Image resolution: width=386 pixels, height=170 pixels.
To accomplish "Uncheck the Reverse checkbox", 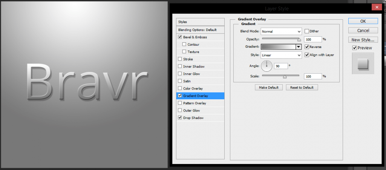I will coord(307,46).
